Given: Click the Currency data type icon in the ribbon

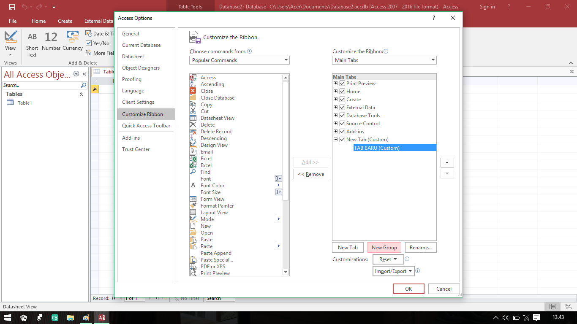Looking at the screenshot, I should click(73, 38).
